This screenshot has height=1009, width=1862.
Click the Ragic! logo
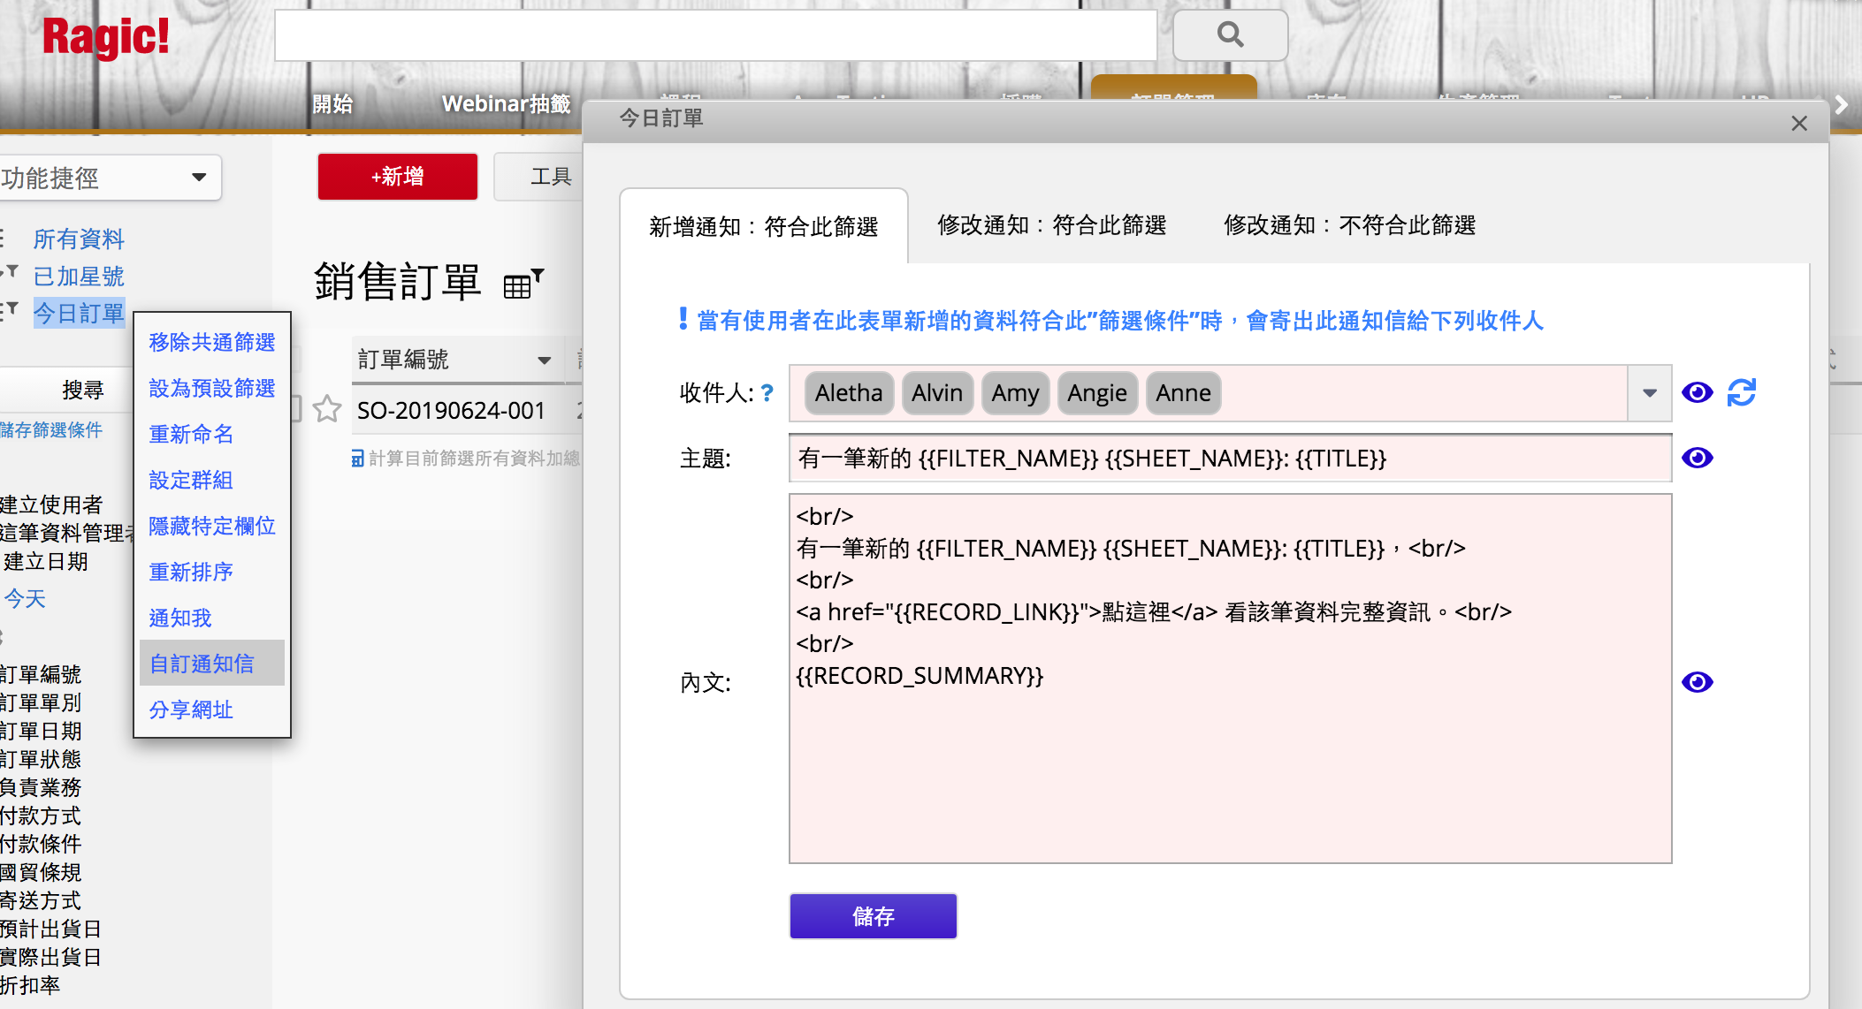106,37
